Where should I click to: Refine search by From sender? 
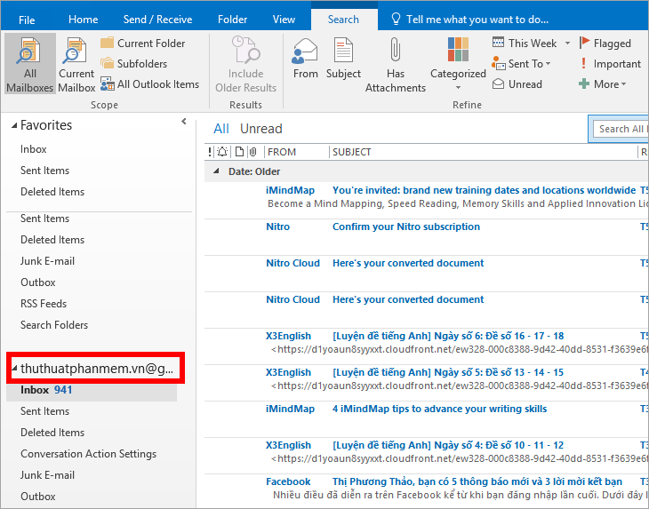(x=306, y=58)
